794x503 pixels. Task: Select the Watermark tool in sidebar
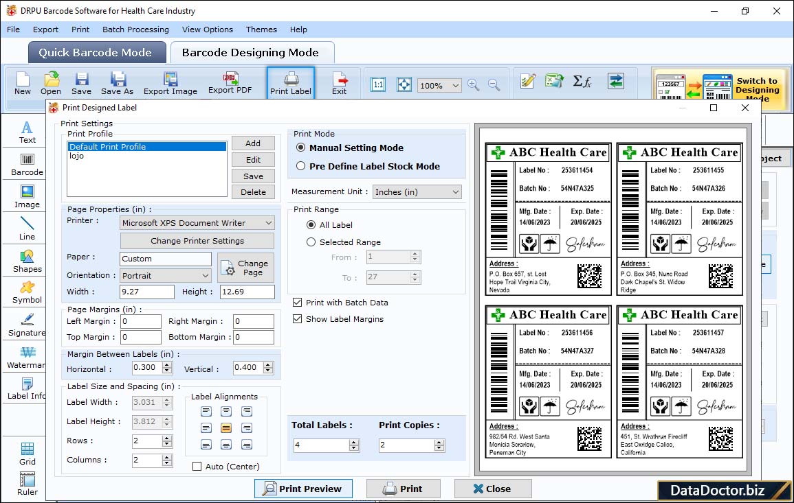point(25,358)
